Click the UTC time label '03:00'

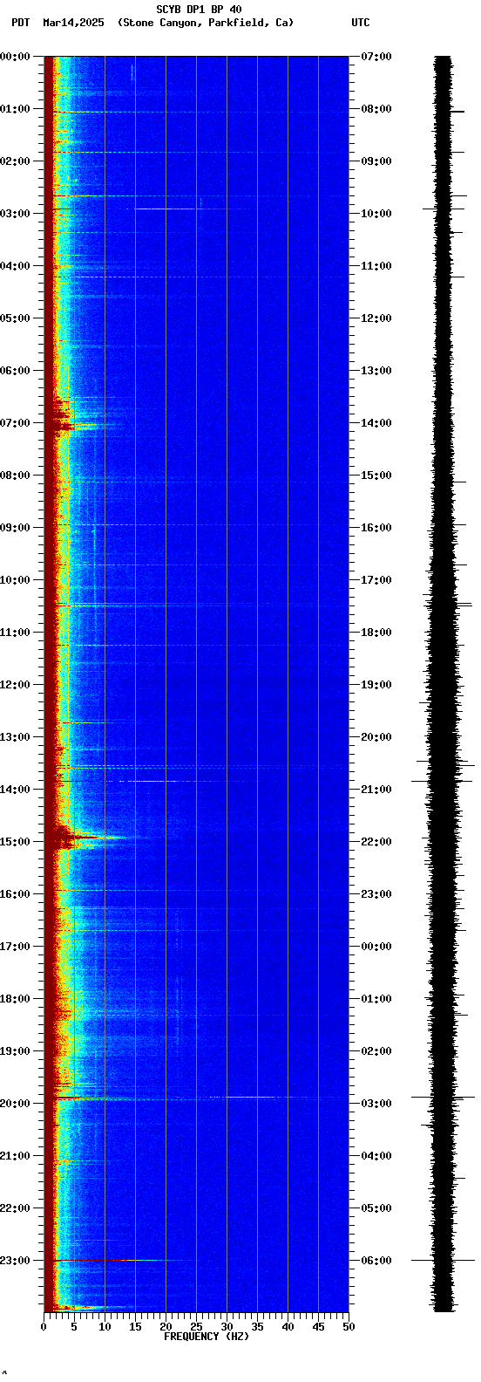coord(376,1104)
